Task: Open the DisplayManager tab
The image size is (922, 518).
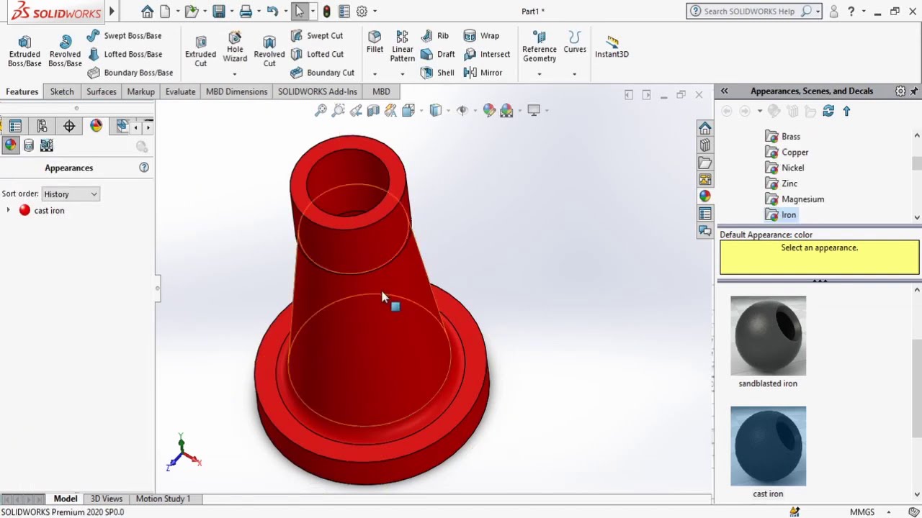Action: 96,126
